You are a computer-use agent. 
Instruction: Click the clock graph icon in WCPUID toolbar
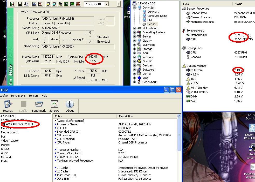click(x=34, y=4)
